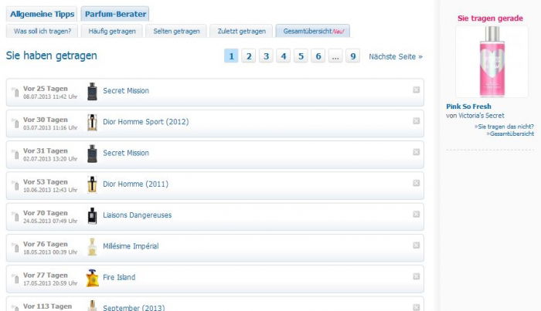Delete the Fire Island entry

tap(416, 276)
